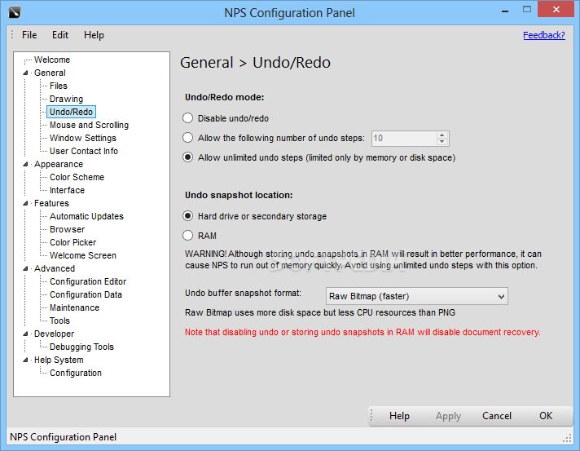580x451 pixels.
Task: Choose Disable undo/redo radio button
Action: pos(188,118)
